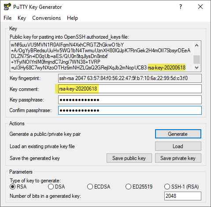Select the ED25519 key type

[x=128, y=187]
